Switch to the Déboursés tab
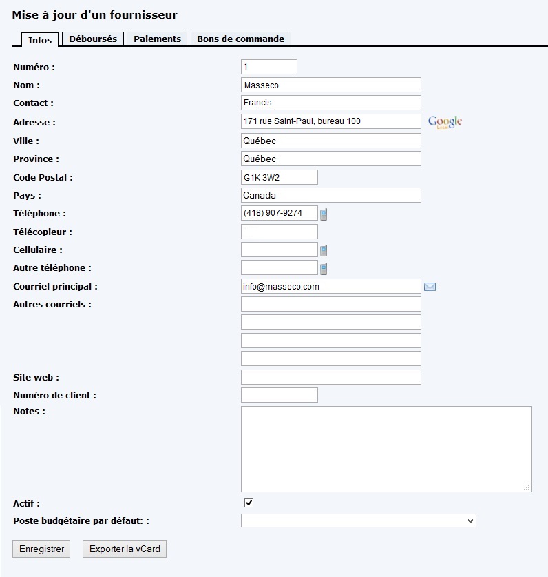This screenshot has height=577, width=548. (x=92, y=39)
